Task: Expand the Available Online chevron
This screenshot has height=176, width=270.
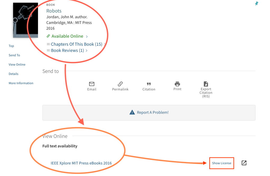Action: click(87, 37)
